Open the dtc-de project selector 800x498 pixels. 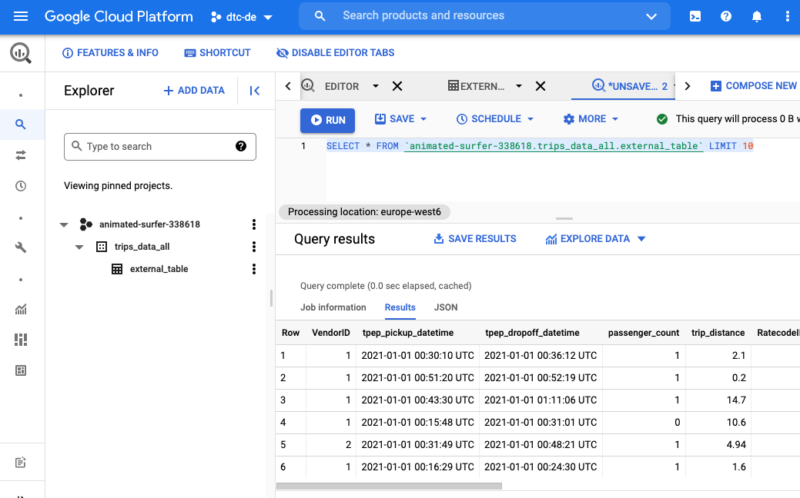(x=242, y=17)
